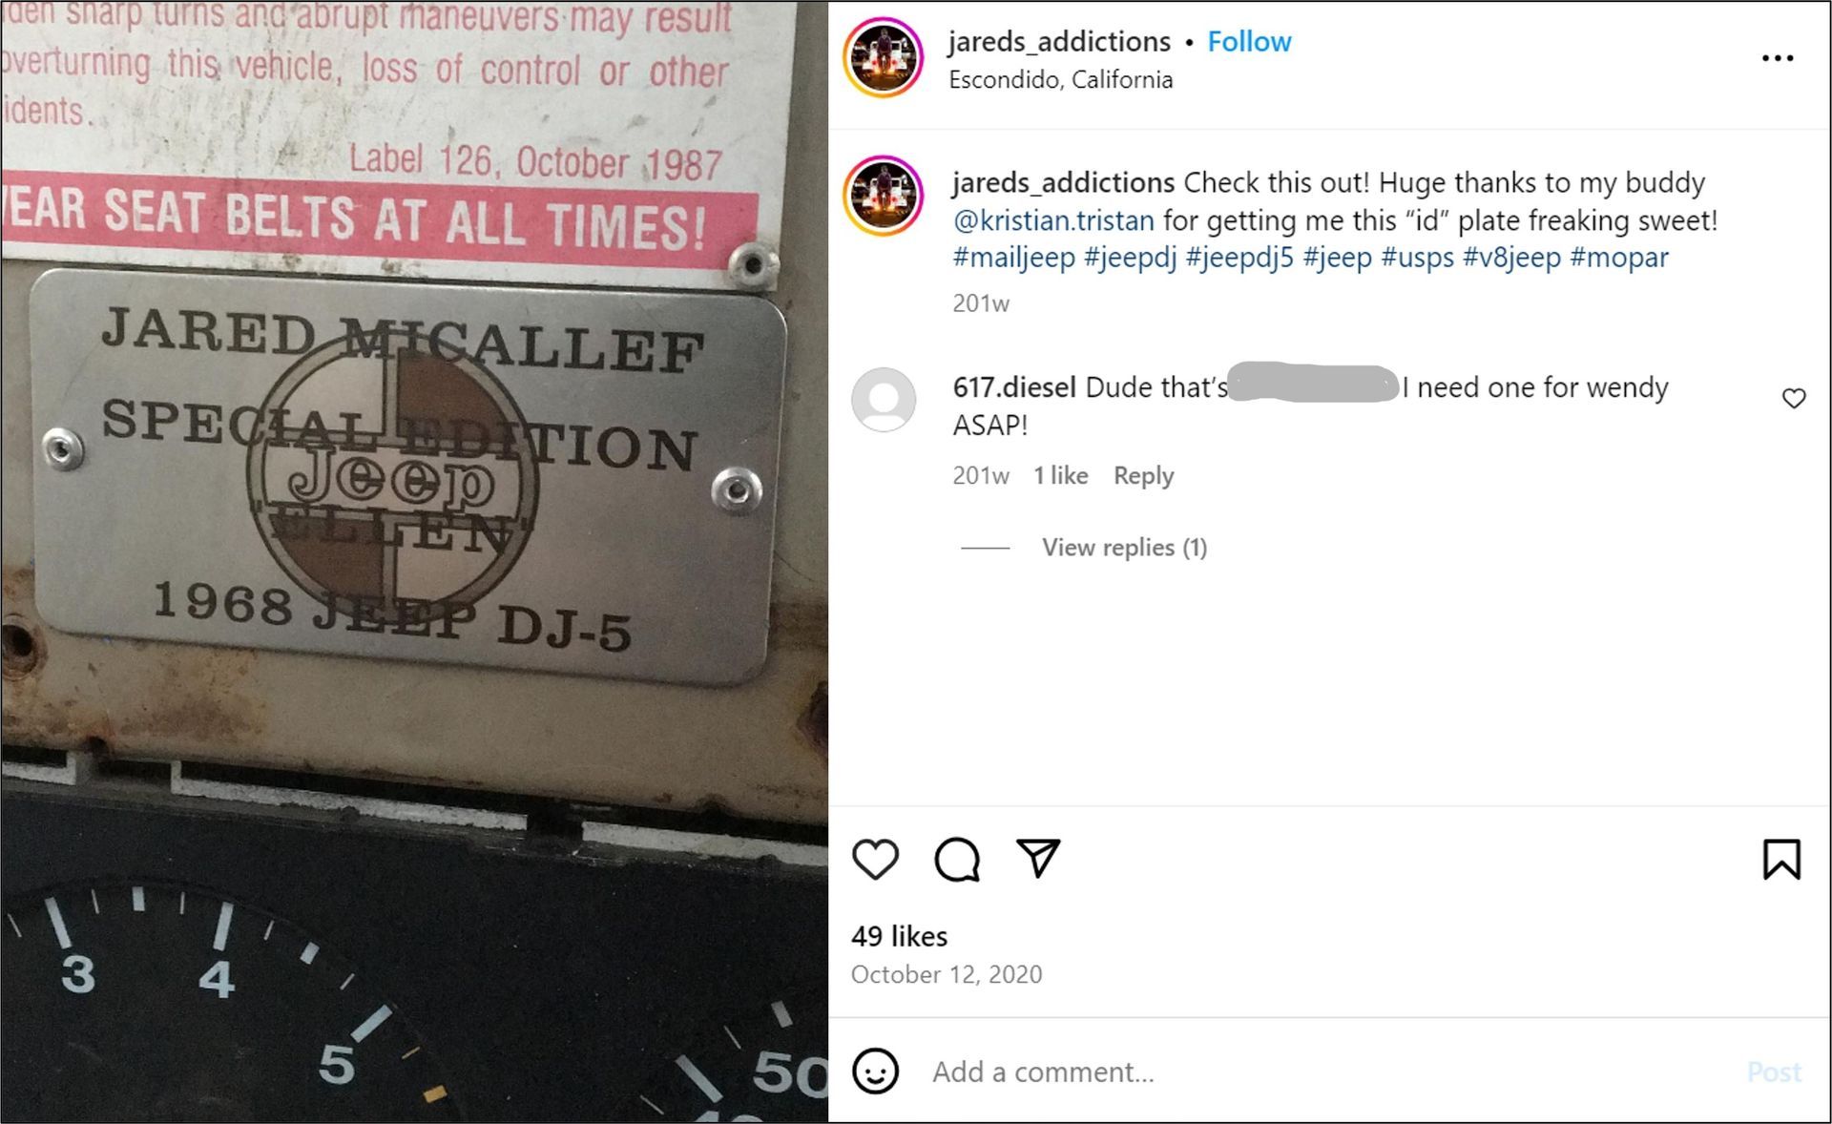Click the jareds_addictions header profile picture
1832x1124 pixels.
pyautogui.click(x=884, y=57)
